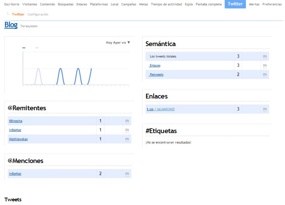View tweets from sender 88Inesita
This screenshot has width=285, height=205.
click(15, 121)
